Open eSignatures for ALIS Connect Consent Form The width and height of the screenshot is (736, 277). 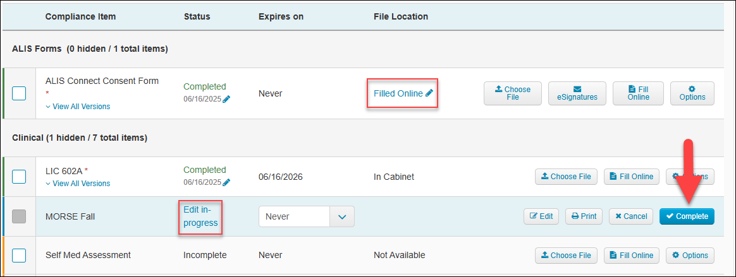[577, 93]
